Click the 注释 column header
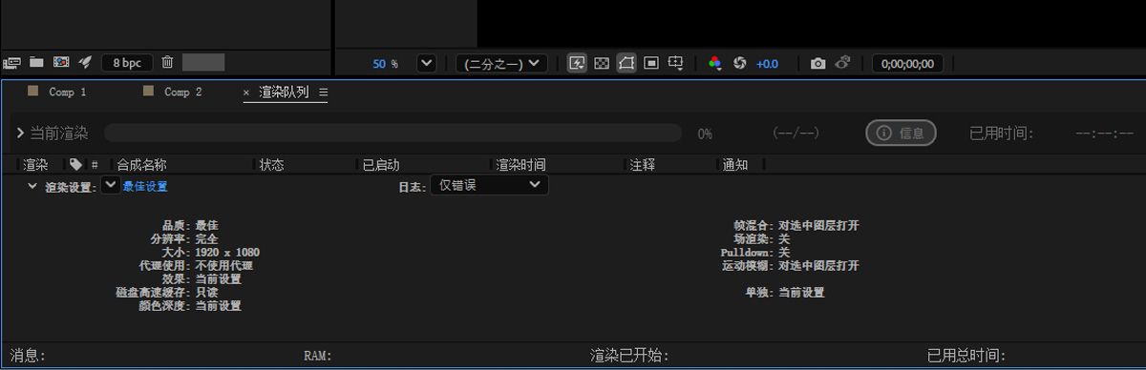1146x370 pixels. pyautogui.click(x=643, y=165)
